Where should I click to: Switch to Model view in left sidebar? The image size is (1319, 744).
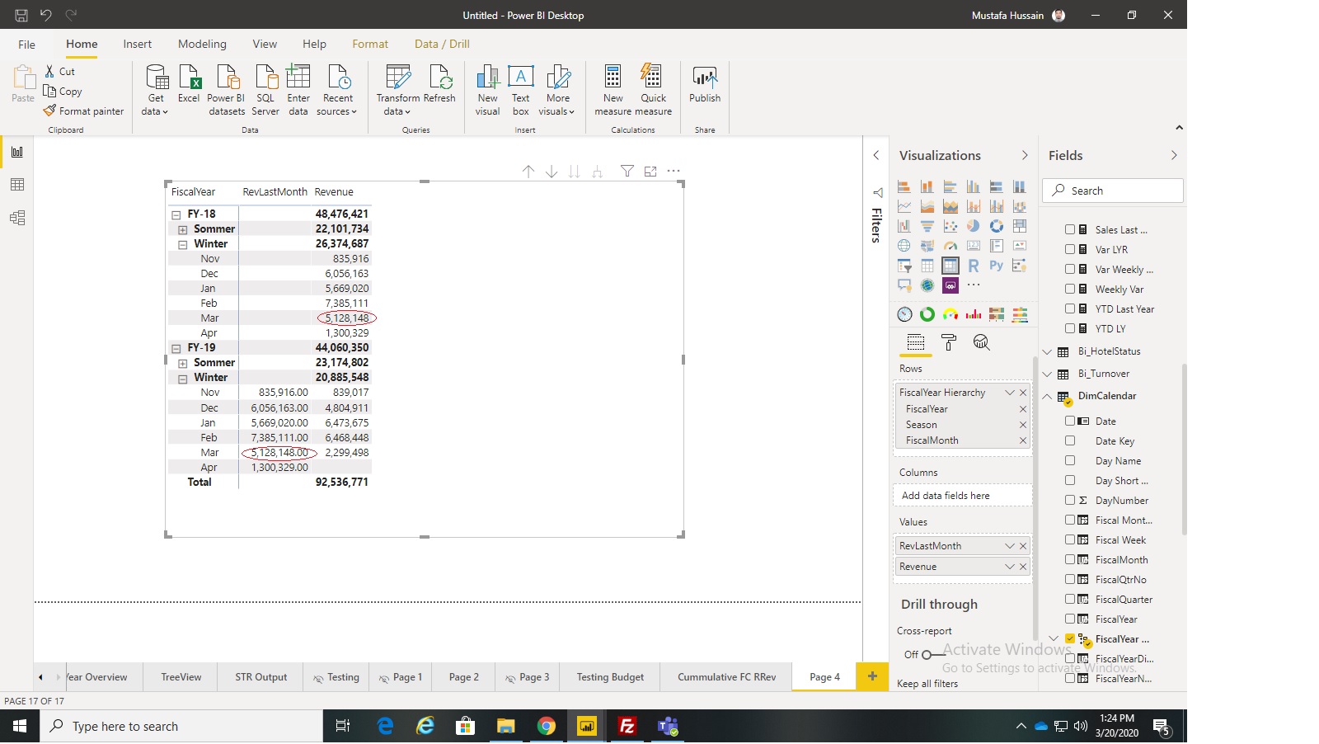(17, 218)
